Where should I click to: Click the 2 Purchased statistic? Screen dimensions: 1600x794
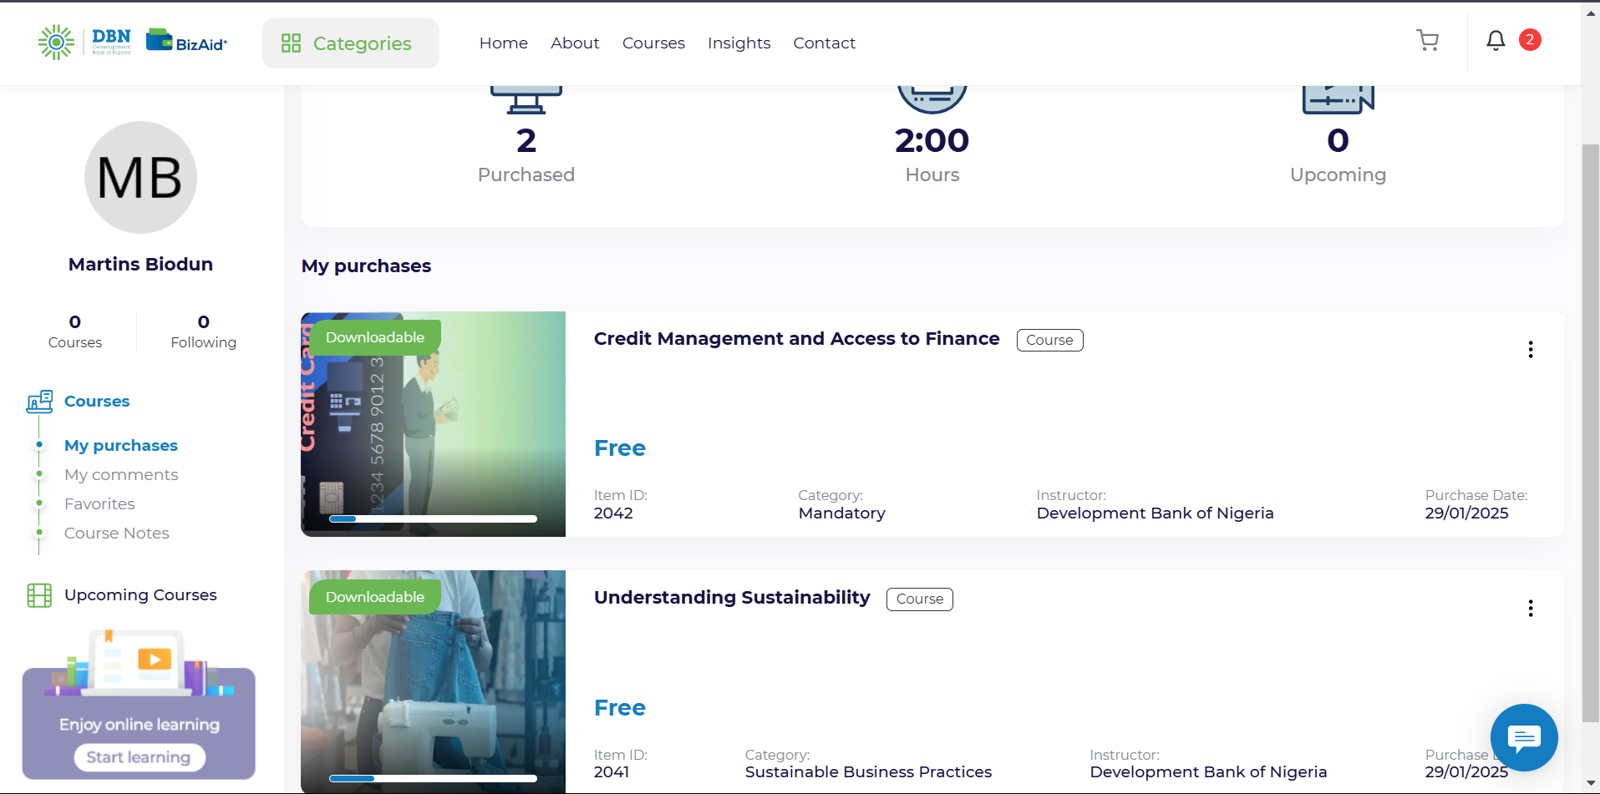[526, 154]
